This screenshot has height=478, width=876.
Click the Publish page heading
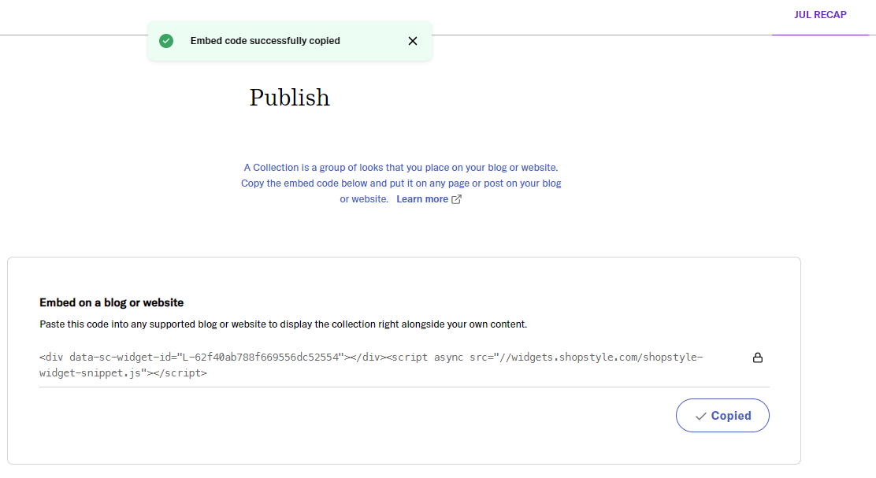coord(289,98)
